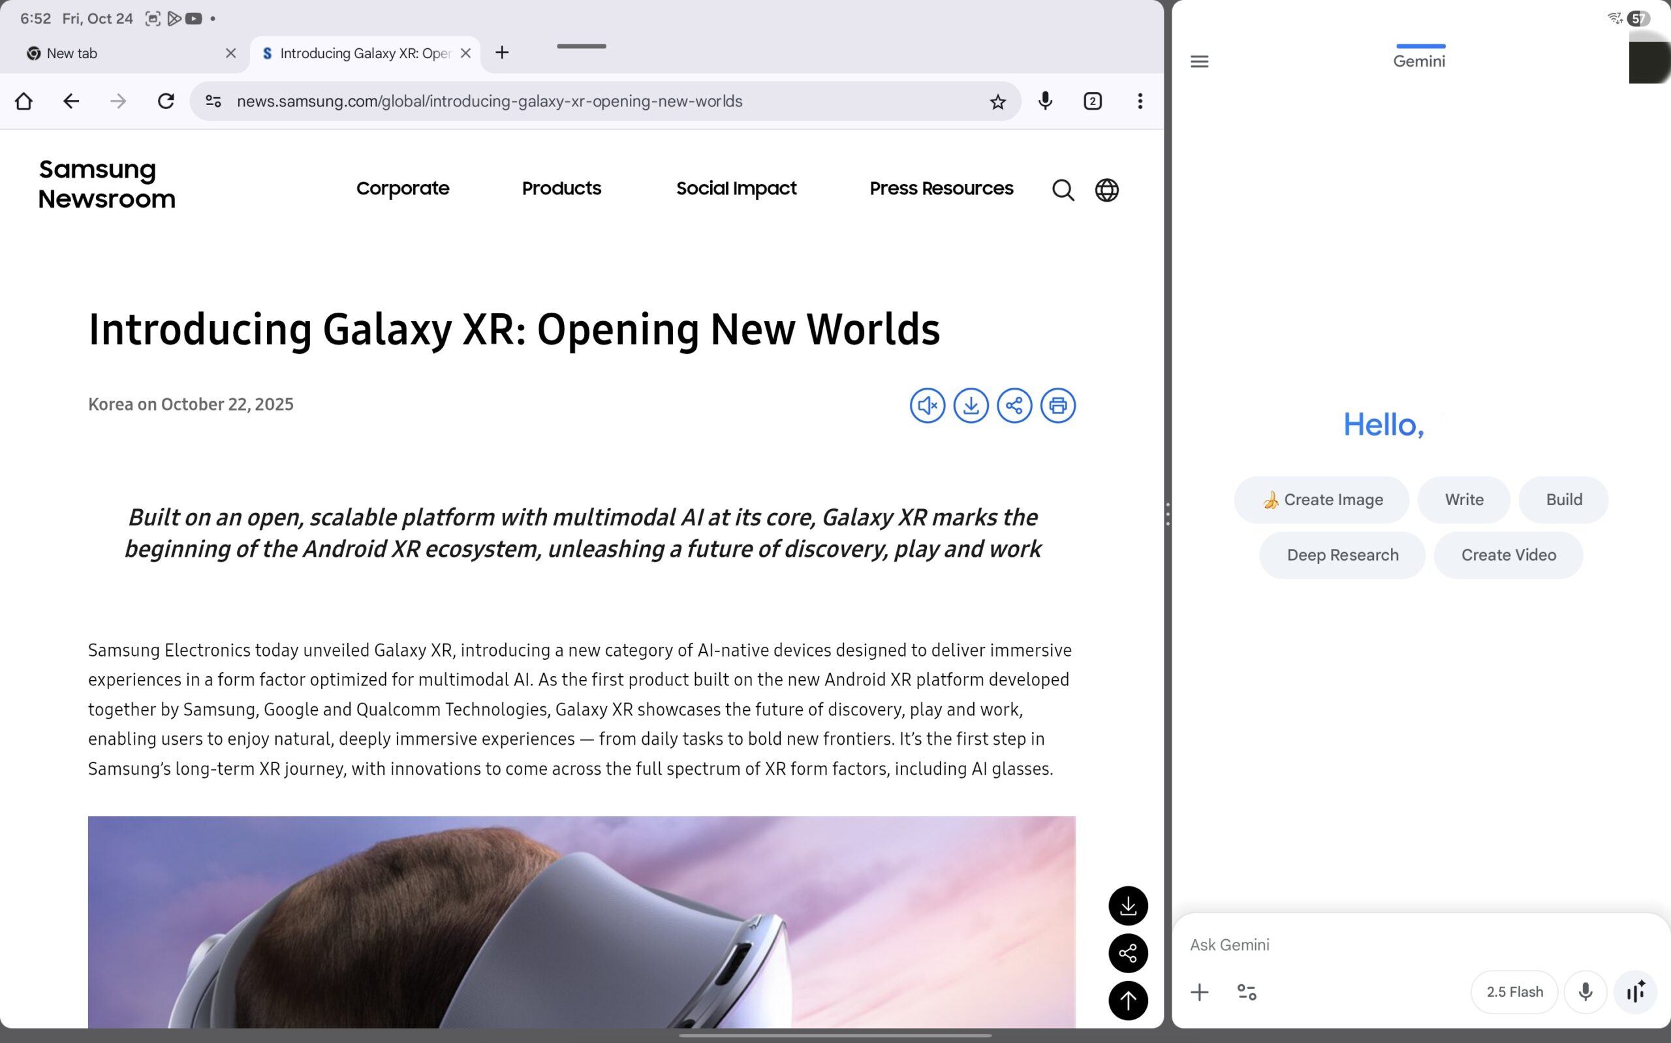This screenshot has height=1043, width=1671.
Task: Open Gemini hamburger side menu
Action: [x=1199, y=61]
